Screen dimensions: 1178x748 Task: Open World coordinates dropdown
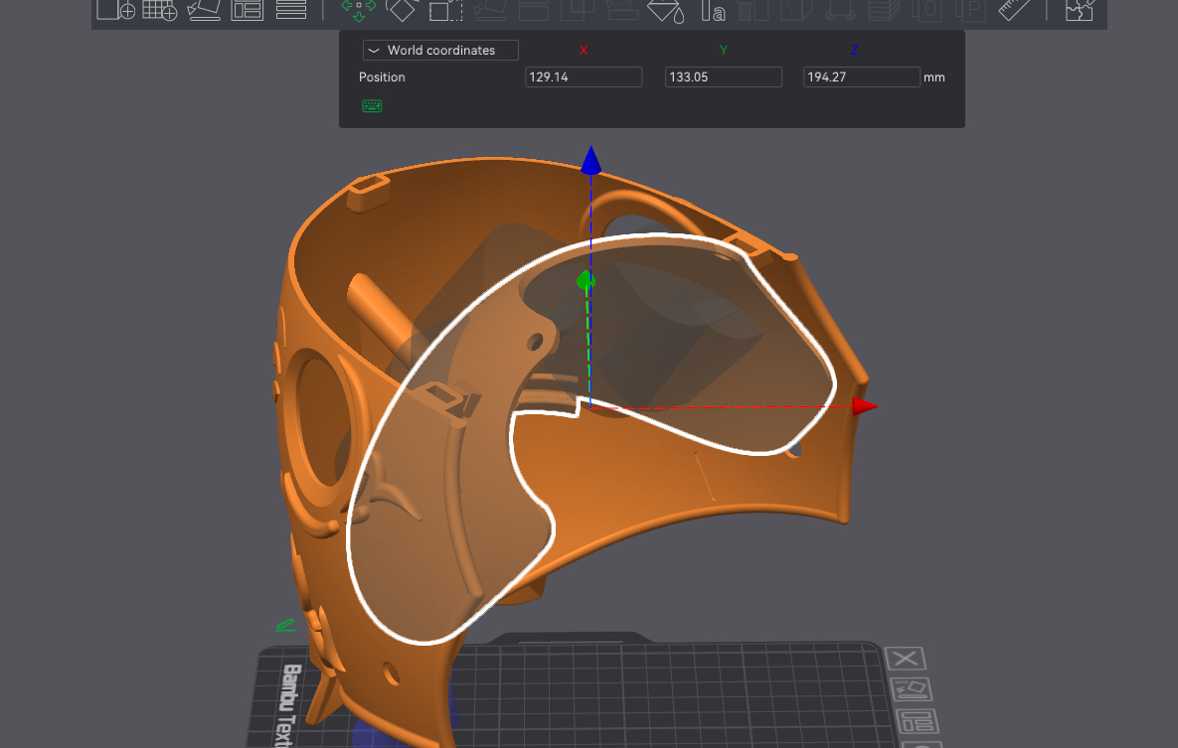pos(441,51)
